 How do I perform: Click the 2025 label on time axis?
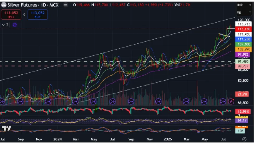pos(168,139)
